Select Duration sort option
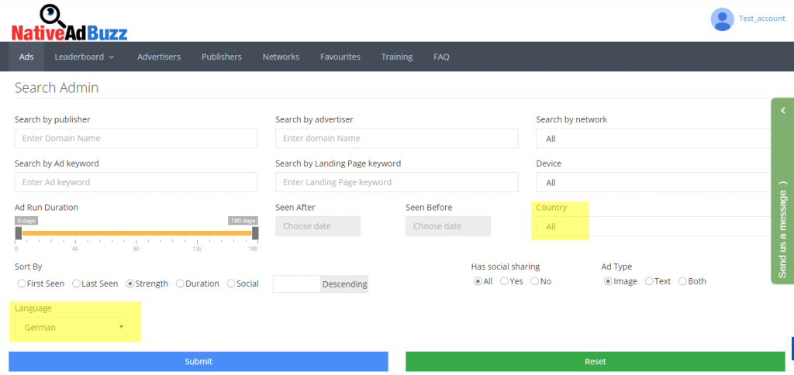The height and width of the screenshot is (375, 794). pyautogui.click(x=180, y=284)
